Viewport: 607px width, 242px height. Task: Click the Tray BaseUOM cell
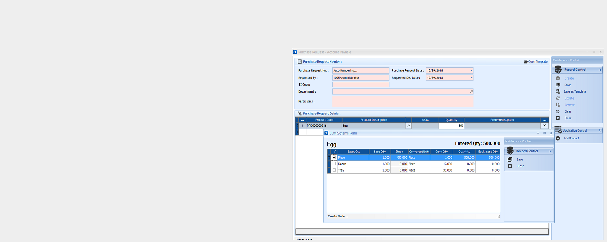(353, 170)
